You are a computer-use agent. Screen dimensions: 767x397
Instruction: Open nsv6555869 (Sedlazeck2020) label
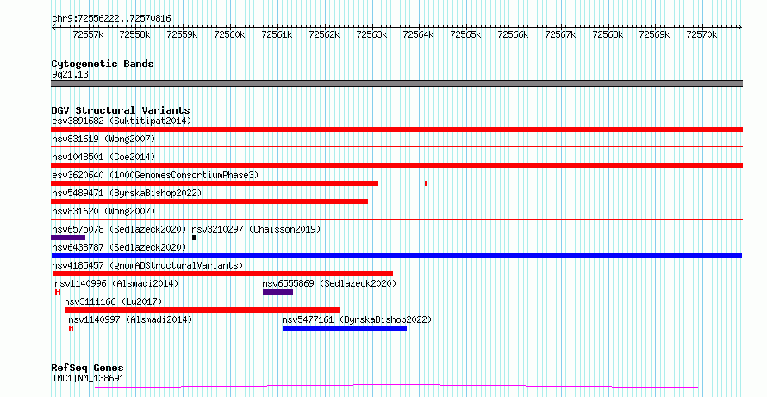click(x=329, y=283)
